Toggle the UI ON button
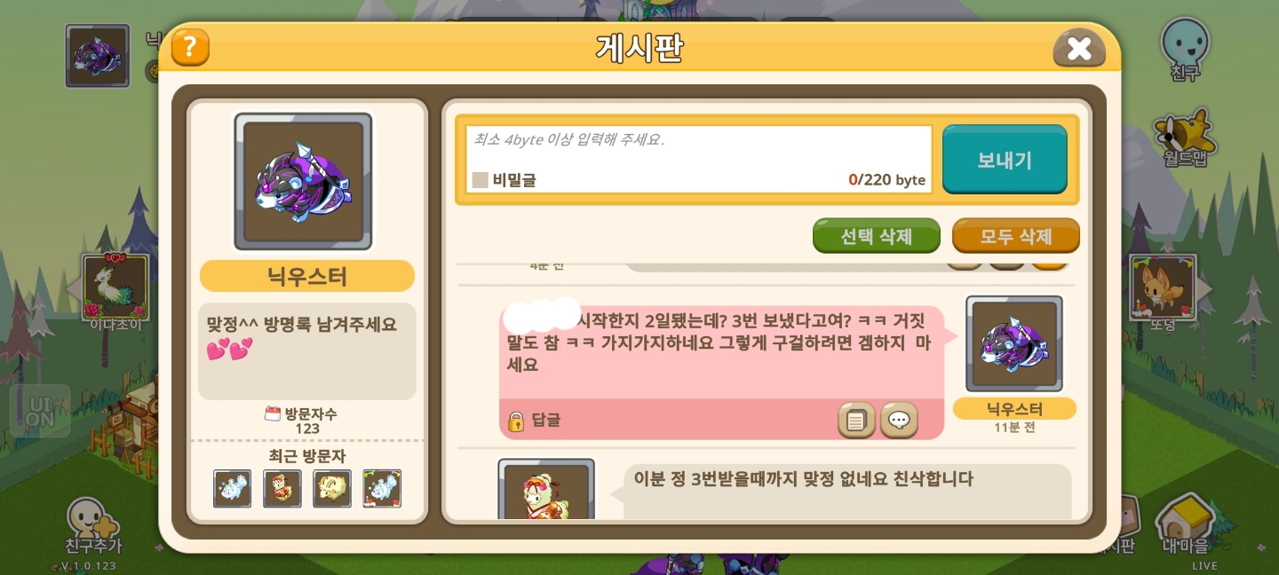1279x575 pixels. coord(40,411)
